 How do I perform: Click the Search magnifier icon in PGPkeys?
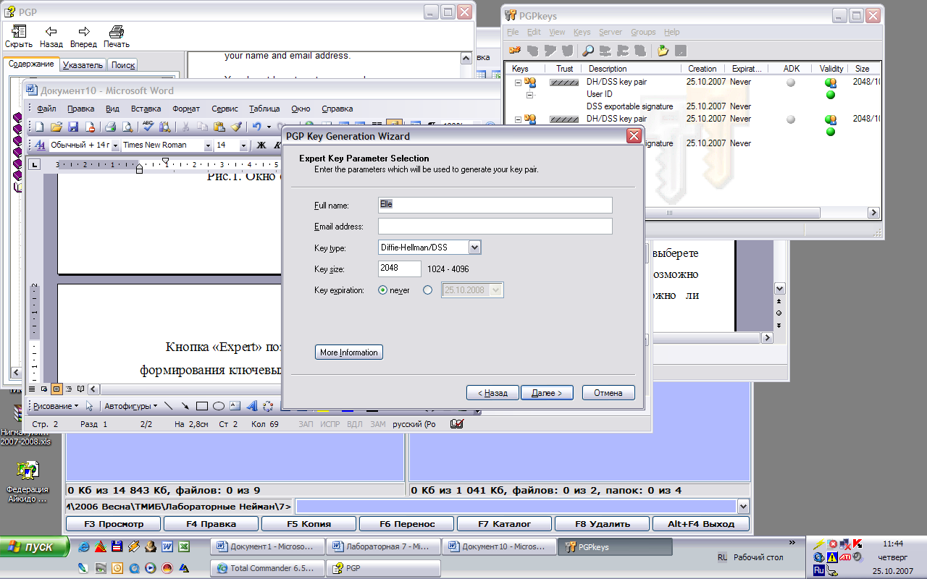click(588, 50)
